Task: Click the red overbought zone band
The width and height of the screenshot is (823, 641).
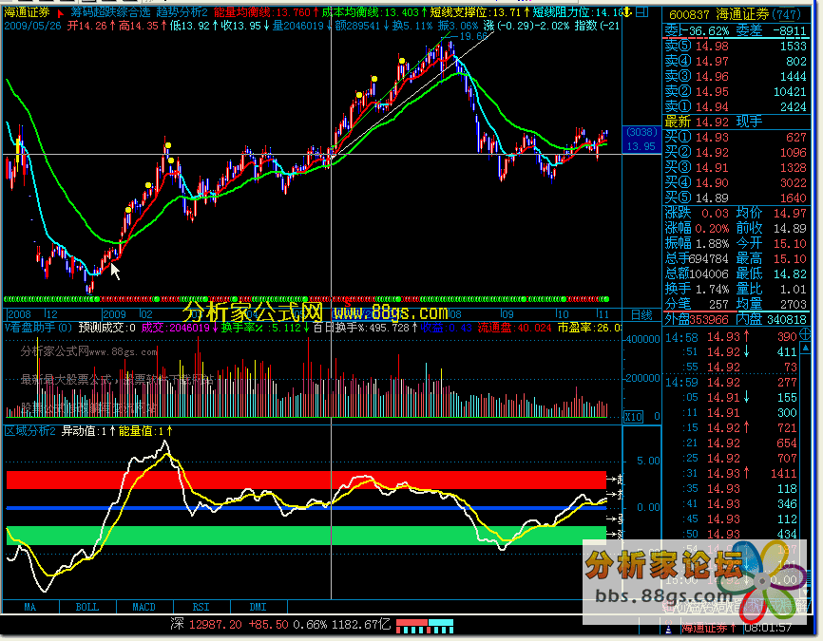Action: pos(304,480)
